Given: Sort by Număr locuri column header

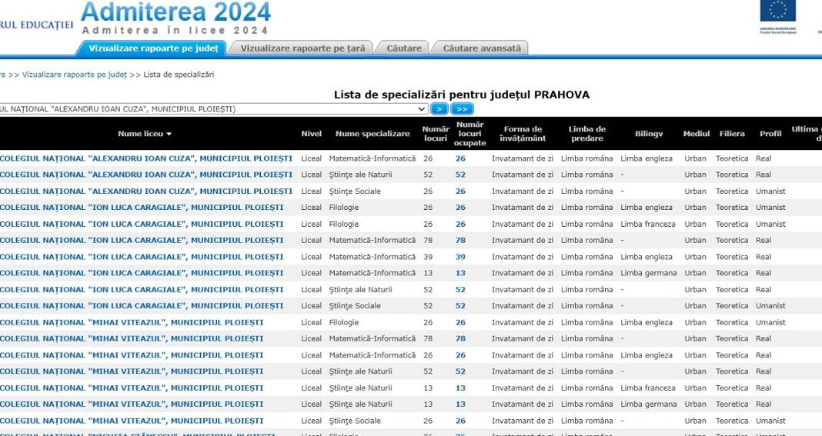Looking at the screenshot, I should click(x=436, y=134).
